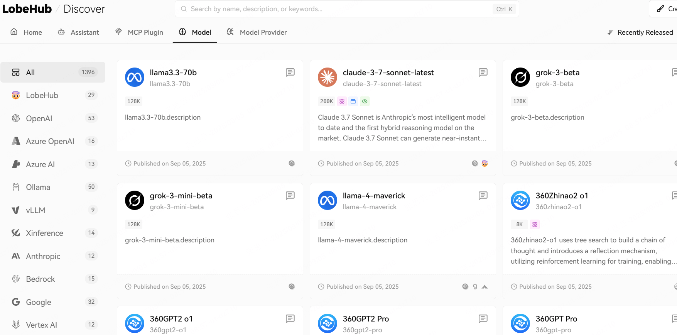Viewport: 677px width, 335px height.
Task: Click the 360 logo of 360GPT Pro
Action: click(520, 323)
